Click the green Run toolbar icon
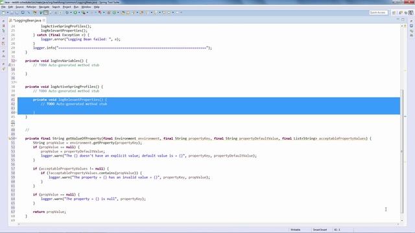The width and height of the screenshot is (415, 233). pos(75,12)
